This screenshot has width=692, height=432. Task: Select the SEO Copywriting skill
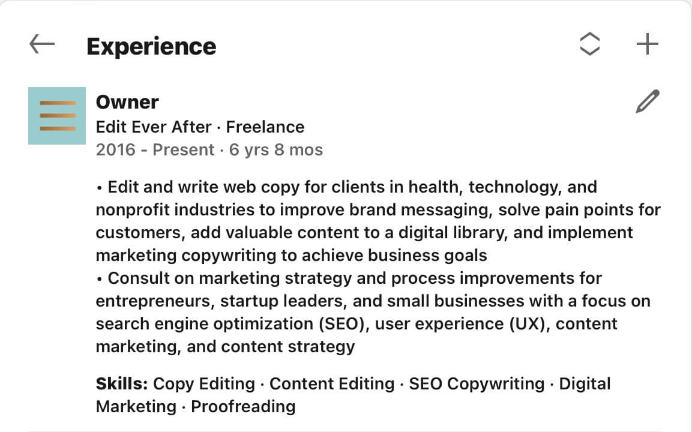point(477,384)
